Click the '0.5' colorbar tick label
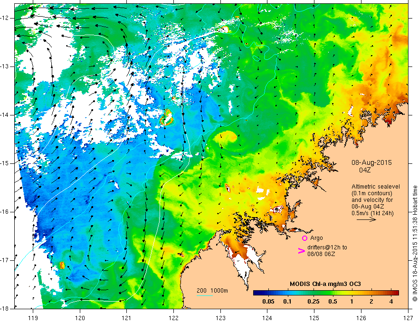This screenshot has height=323, width=418. tap(332, 302)
